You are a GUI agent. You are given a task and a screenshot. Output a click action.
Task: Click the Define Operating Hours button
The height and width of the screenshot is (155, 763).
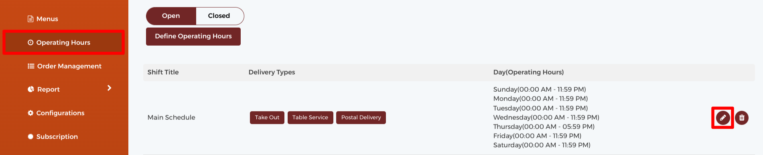pyautogui.click(x=193, y=36)
